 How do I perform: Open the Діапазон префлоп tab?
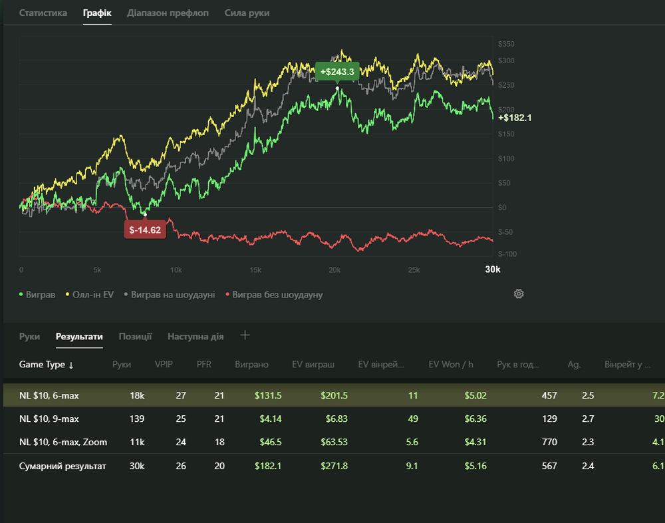[168, 13]
